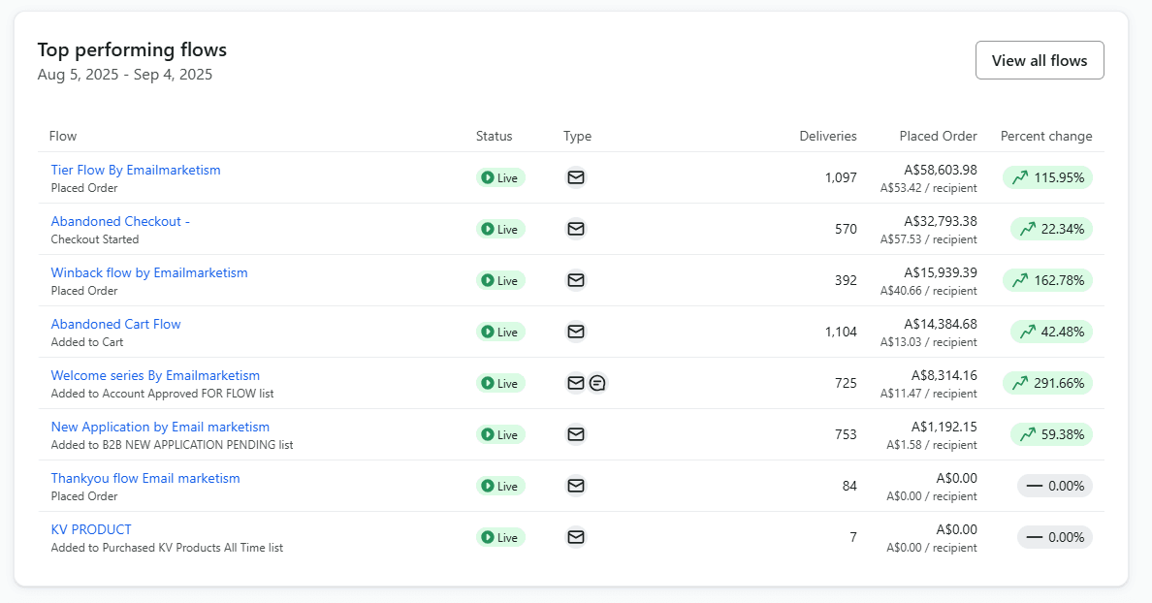The width and height of the screenshot is (1152, 603).
Task: Click Live status badge for Abandoned Cart Flow
Action: (x=500, y=332)
